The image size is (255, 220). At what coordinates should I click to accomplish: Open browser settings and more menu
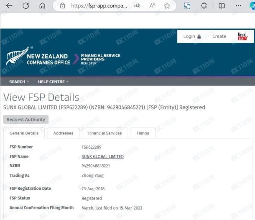click(x=238, y=6)
